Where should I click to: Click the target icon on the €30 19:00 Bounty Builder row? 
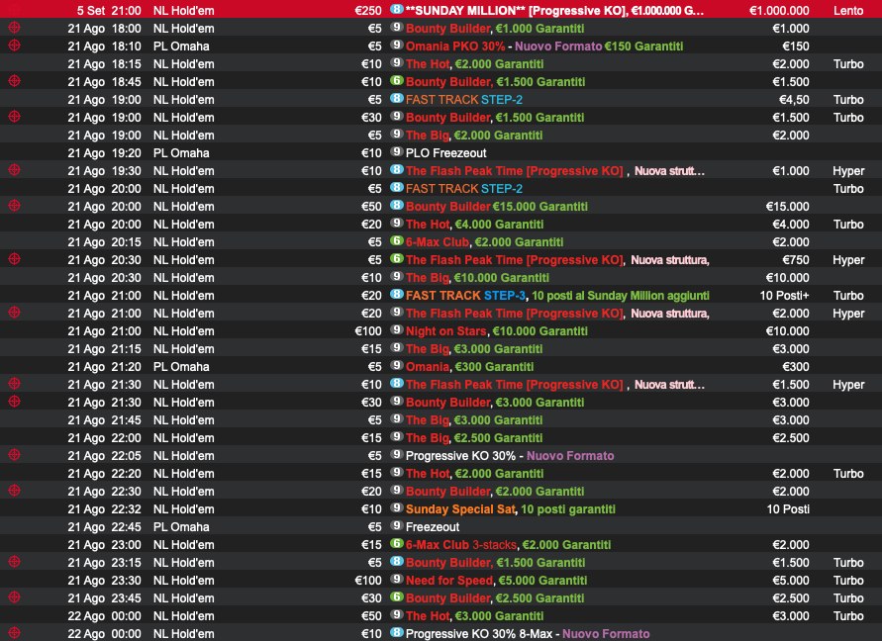[15, 117]
